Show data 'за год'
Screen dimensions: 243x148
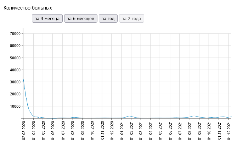click(108, 18)
